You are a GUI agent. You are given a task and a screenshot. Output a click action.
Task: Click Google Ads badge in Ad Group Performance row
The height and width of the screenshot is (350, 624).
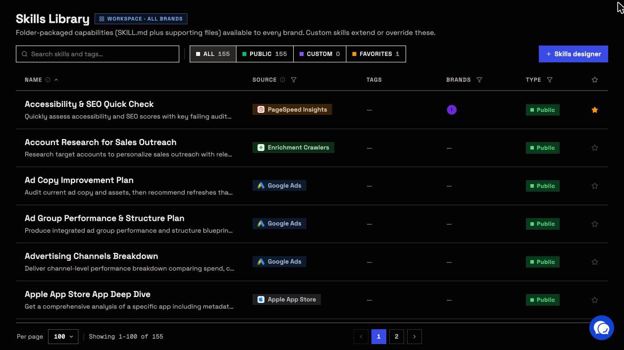pyautogui.click(x=279, y=224)
